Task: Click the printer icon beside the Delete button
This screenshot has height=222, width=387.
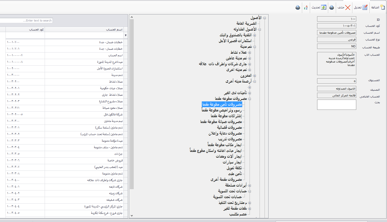Action: [x=332, y=7]
